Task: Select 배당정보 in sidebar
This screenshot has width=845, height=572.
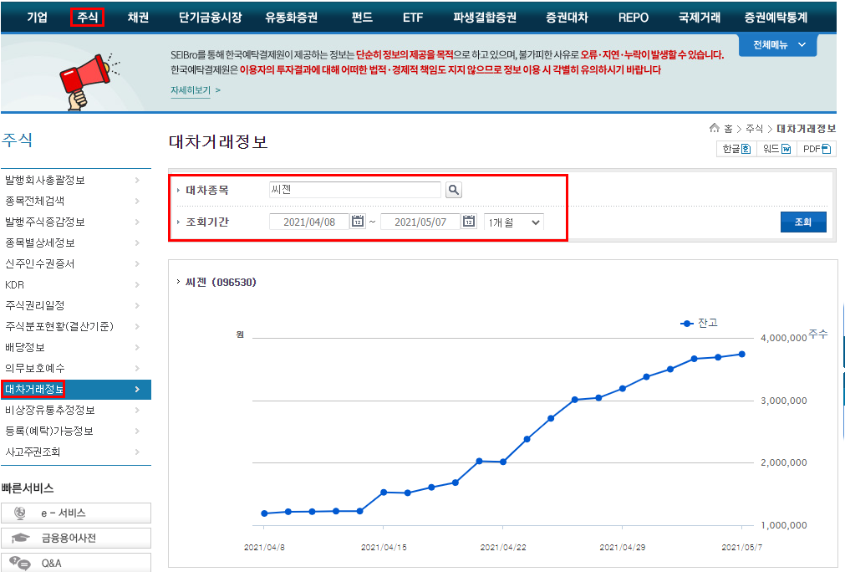Action: point(25,347)
